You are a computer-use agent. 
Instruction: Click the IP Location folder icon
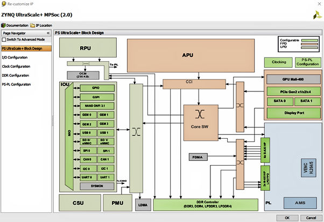pos(34,25)
